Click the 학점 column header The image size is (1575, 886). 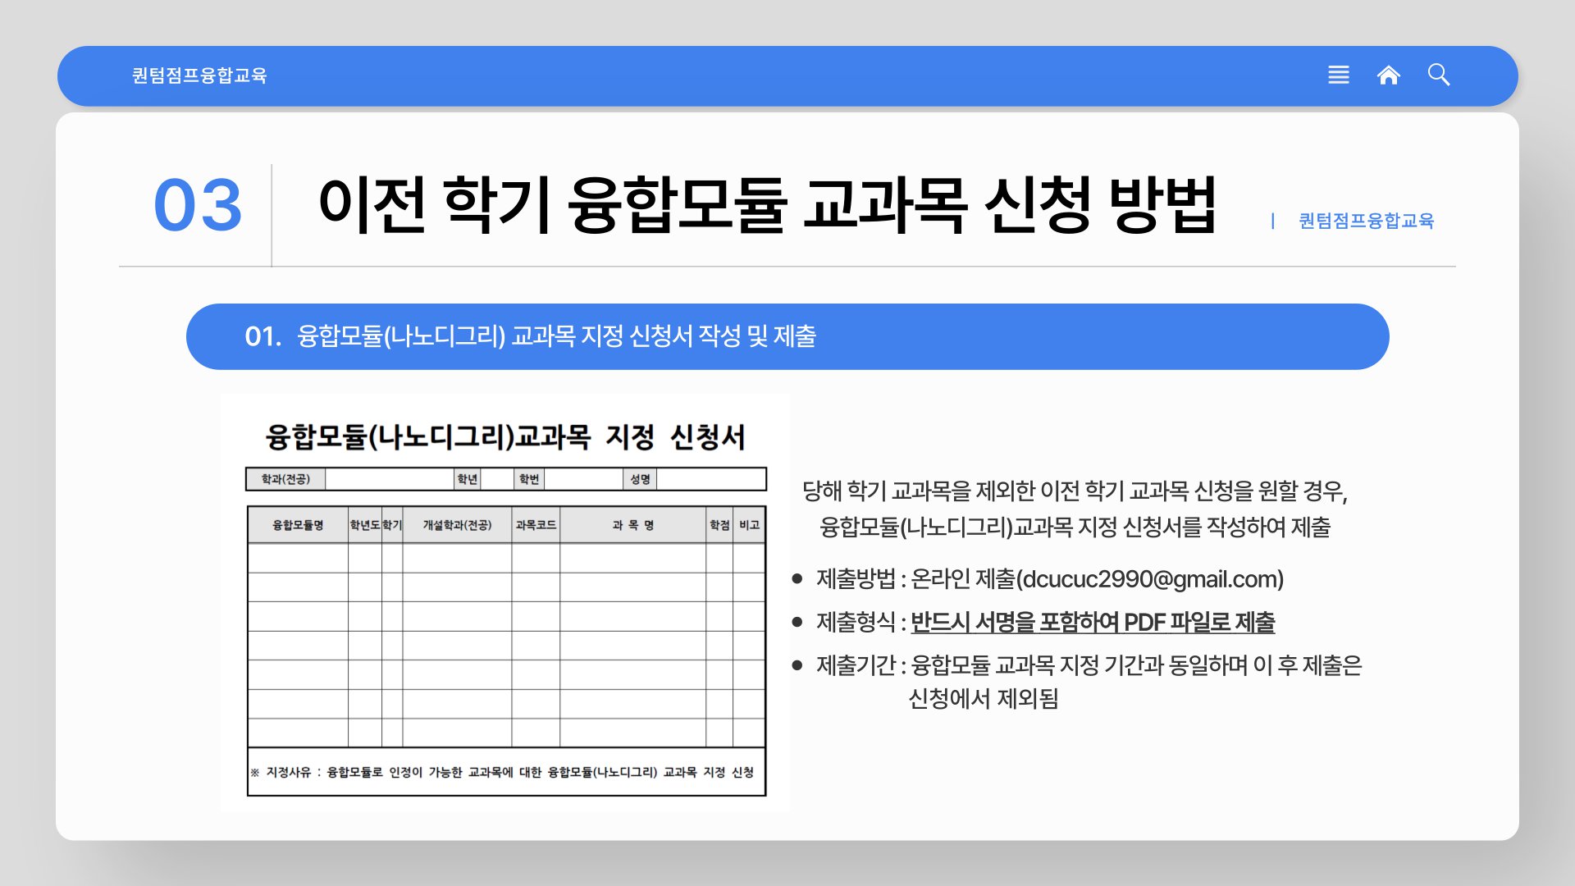[x=719, y=525]
